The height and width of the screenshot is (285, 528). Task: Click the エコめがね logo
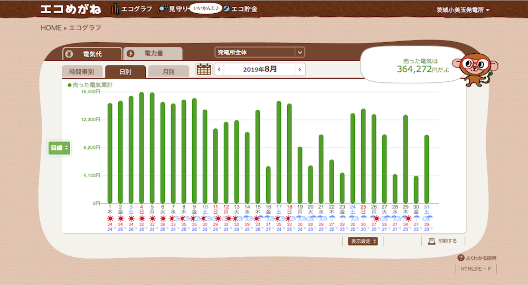[71, 9]
